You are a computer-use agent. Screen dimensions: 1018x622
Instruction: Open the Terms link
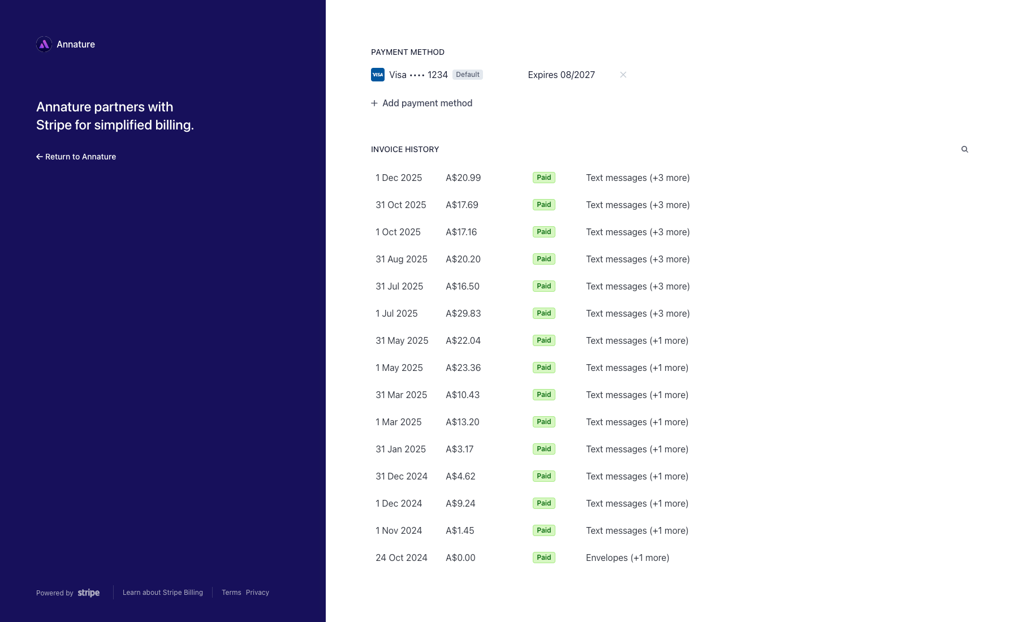231,593
